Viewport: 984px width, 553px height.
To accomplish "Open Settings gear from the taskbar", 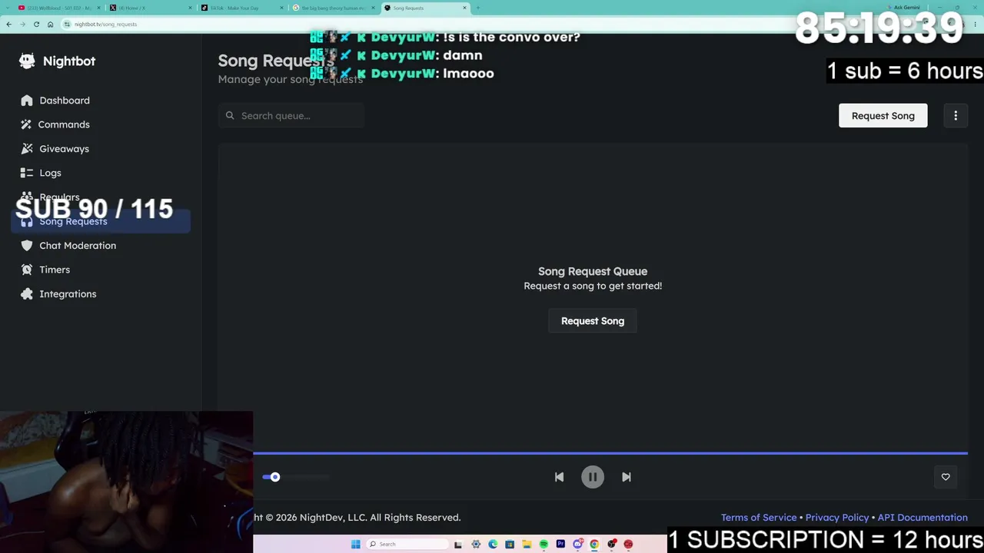I will click(x=476, y=545).
